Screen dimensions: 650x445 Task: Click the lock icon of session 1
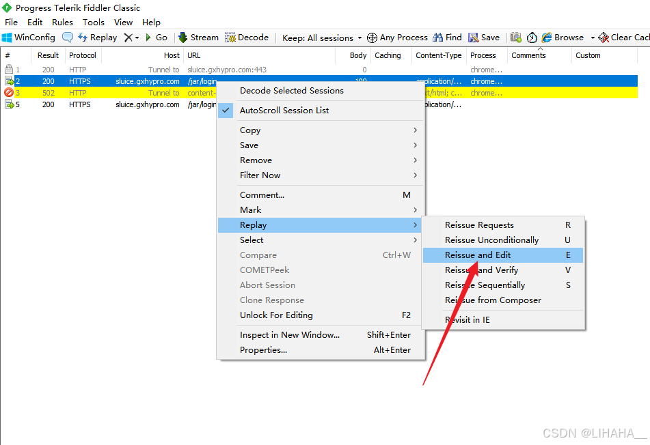[9, 69]
